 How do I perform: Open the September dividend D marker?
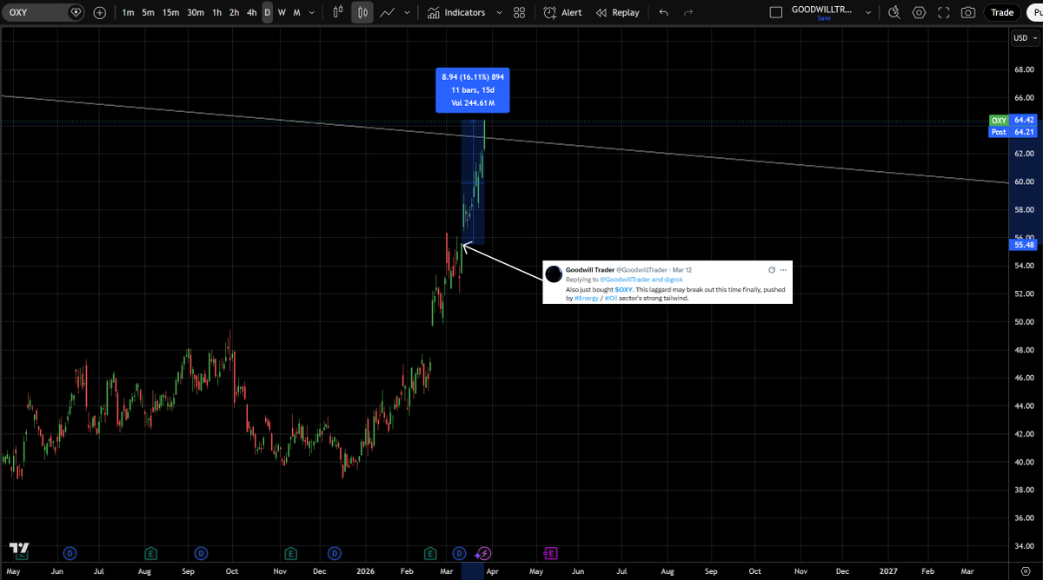[x=201, y=553]
